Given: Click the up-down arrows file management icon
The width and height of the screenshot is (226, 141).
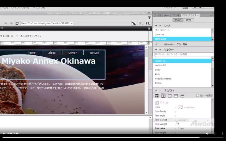Looking at the screenshot, I should [148, 24].
